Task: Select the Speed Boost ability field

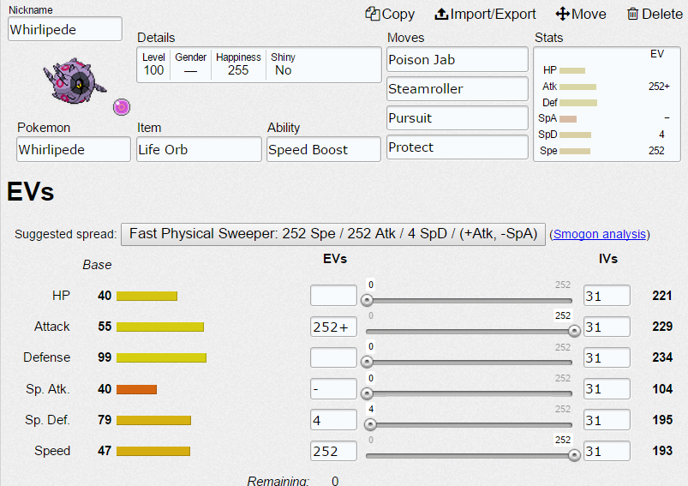Action: pos(324,149)
